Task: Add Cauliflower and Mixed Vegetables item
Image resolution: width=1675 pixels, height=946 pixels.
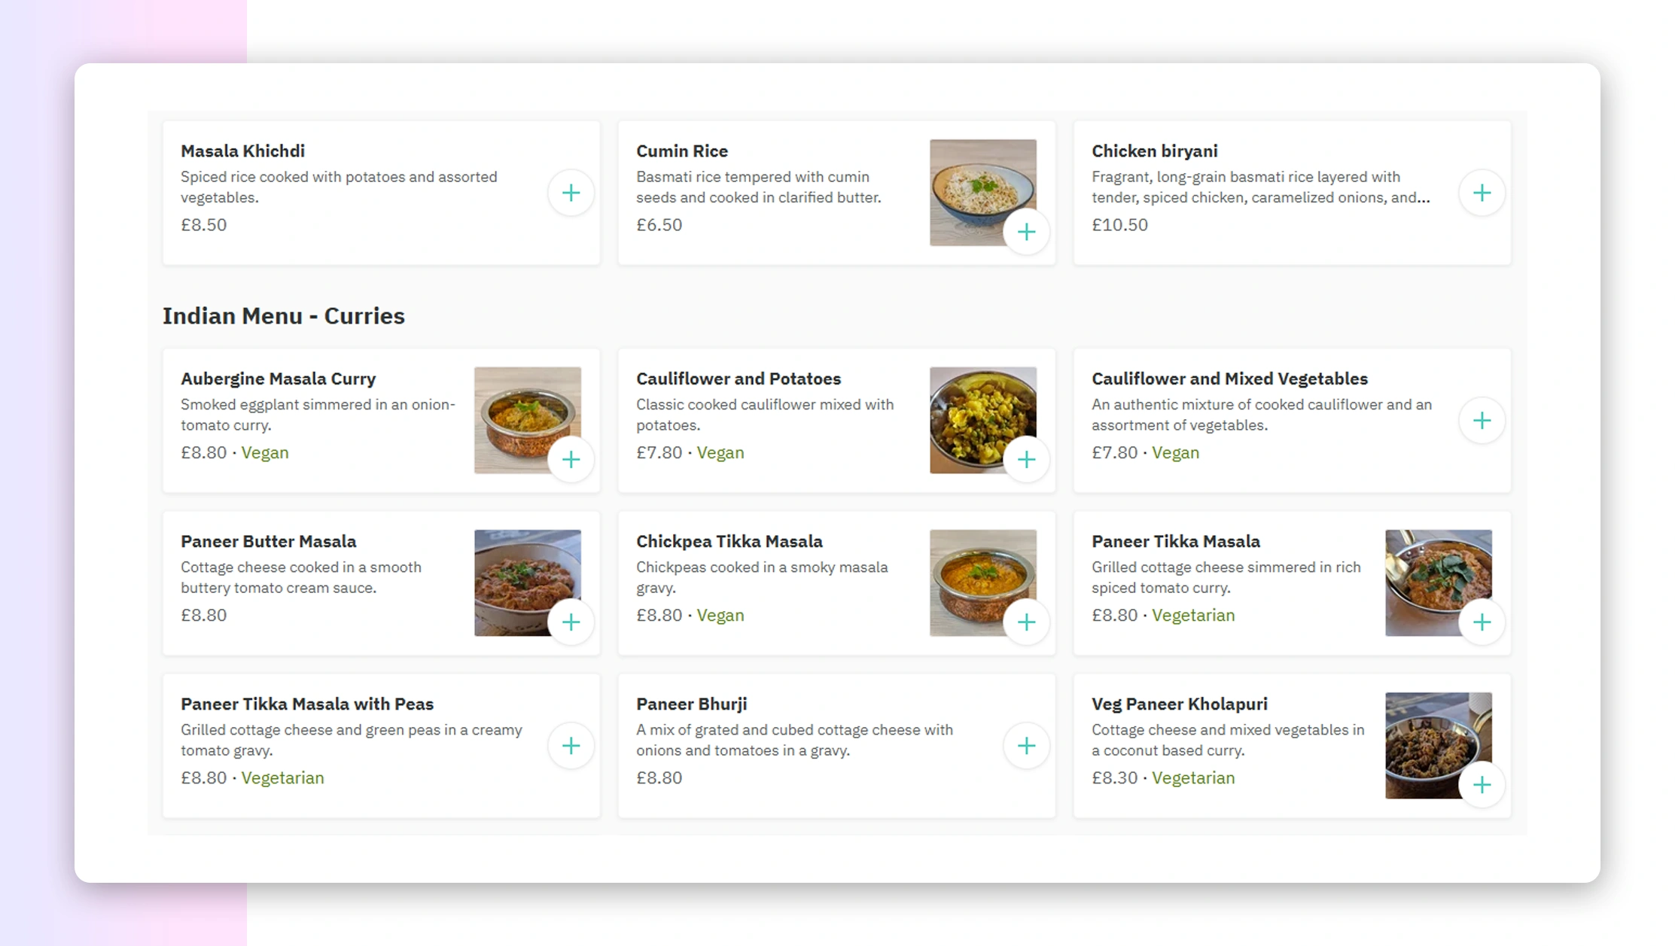Action: click(x=1482, y=421)
